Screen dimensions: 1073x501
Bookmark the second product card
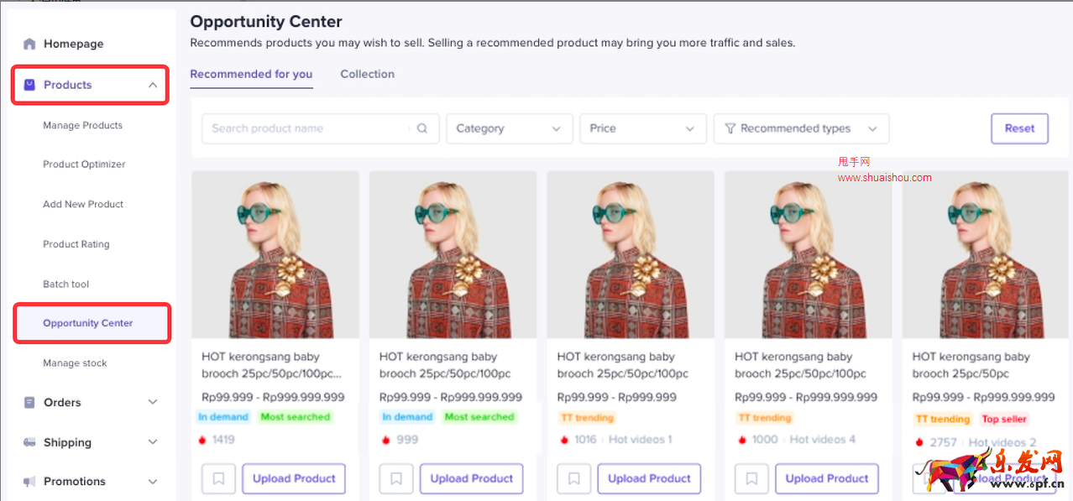pyautogui.click(x=396, y=478)
